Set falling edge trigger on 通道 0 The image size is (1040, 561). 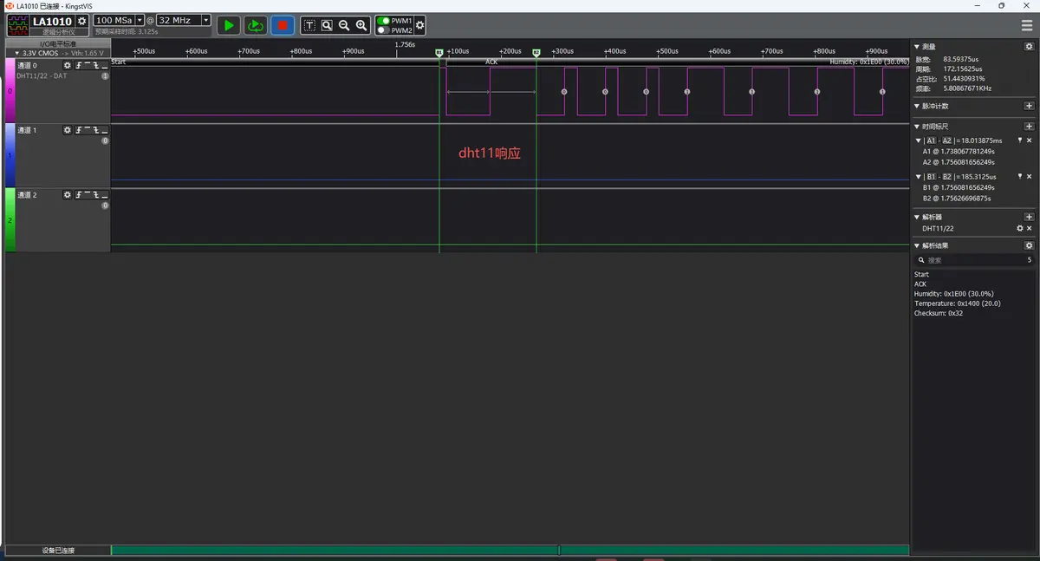click(x=96, y=65)
